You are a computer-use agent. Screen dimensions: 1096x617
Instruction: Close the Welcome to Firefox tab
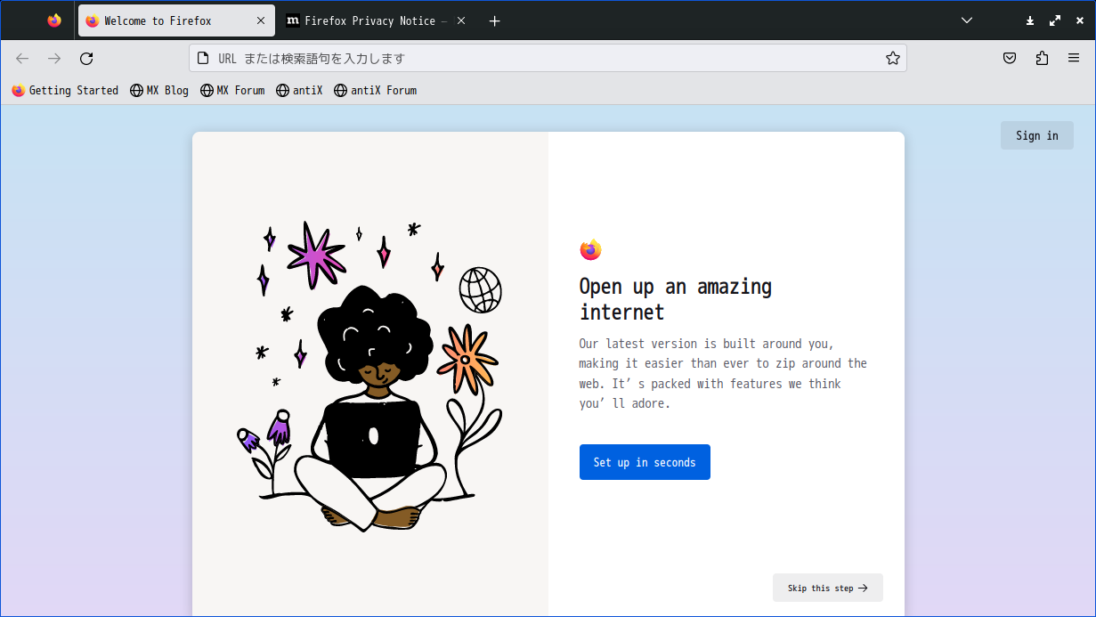(x=261, y=20)
